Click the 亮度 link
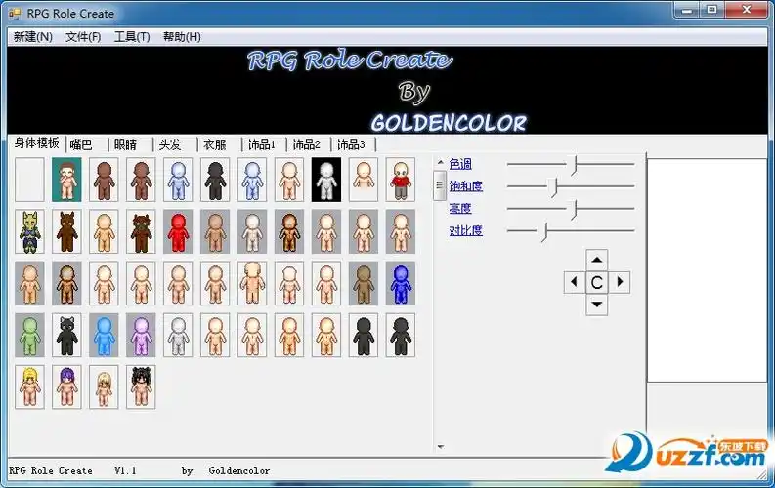This screenshot has width=775, height=488. click(460, 208)
